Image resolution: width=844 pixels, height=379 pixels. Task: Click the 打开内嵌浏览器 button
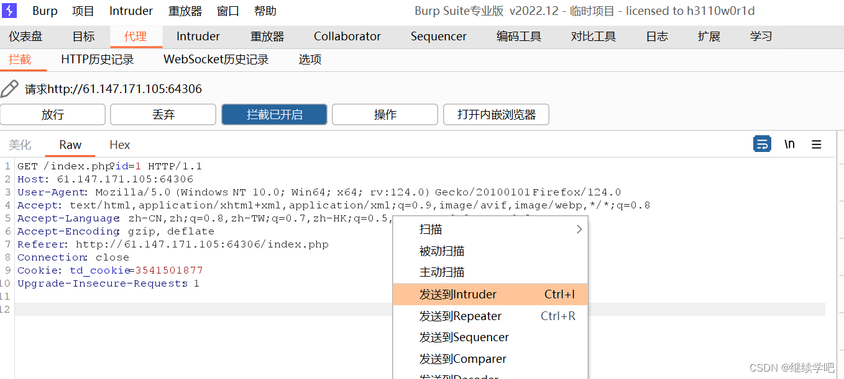pos(496,115)
